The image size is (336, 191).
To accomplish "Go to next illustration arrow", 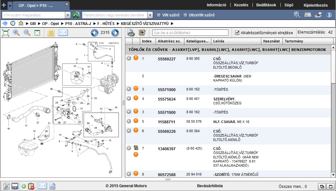I will coord(115,33).
